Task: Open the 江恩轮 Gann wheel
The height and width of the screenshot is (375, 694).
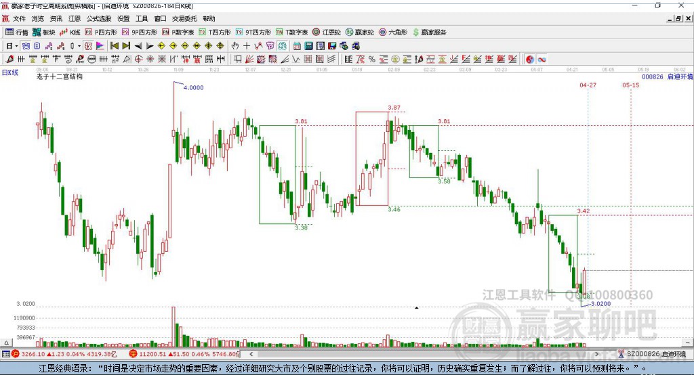Action: click(327, 32)
